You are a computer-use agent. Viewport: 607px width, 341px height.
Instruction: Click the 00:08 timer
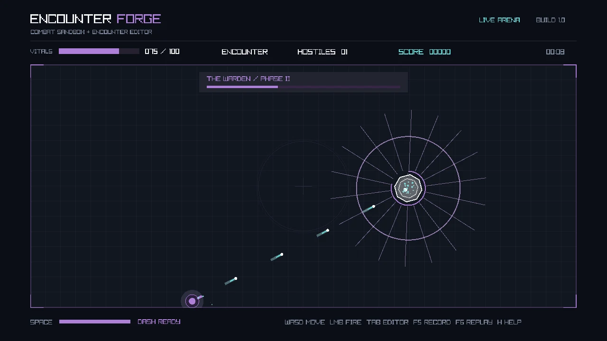pyautogui.click(x=555, y=52)
